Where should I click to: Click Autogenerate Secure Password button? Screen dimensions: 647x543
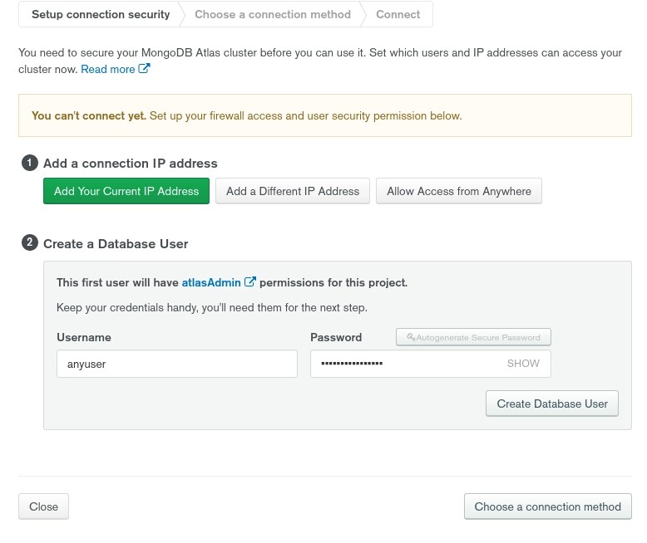(473, 337)
